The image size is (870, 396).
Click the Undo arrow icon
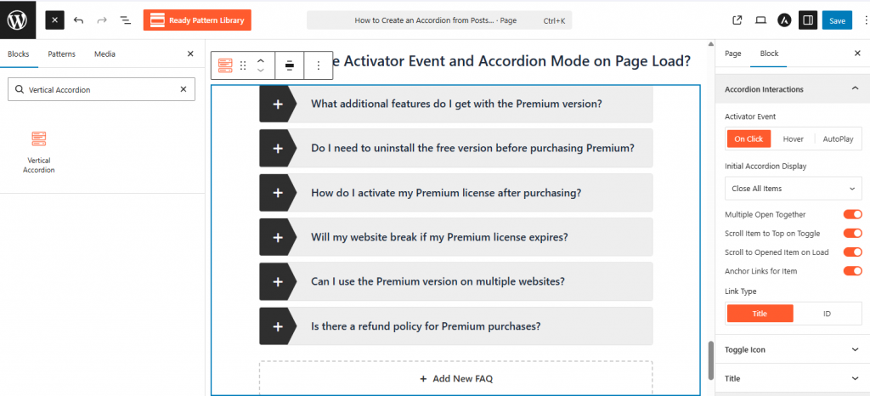click(x=78, y=20)
